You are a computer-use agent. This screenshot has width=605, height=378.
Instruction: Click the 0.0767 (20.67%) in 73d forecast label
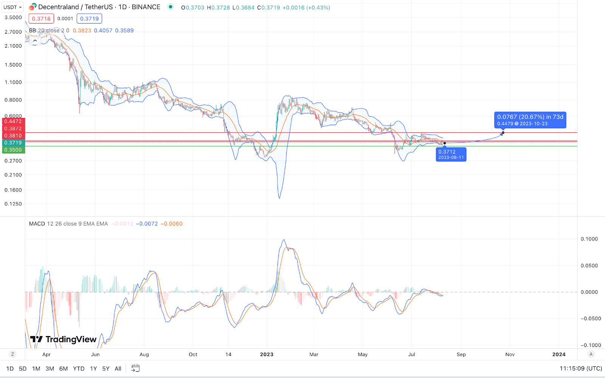pos(530,120)
